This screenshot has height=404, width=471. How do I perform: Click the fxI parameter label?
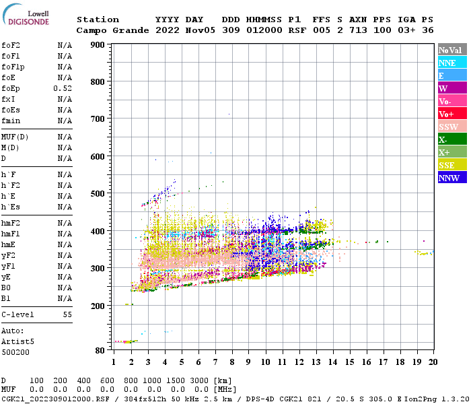pos(8,100)
